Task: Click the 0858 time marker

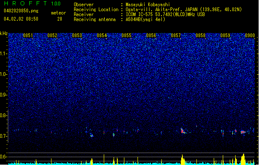Action: (x=201, y=35)
